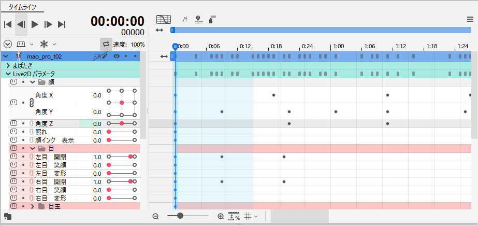Viewport: 478px width, 226px height.
Task: Jump to the first frame
Action: [x=8, y=24]
